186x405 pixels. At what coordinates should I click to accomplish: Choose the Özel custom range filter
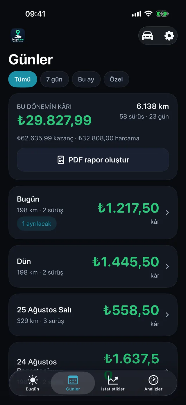(x=116, y=79)
